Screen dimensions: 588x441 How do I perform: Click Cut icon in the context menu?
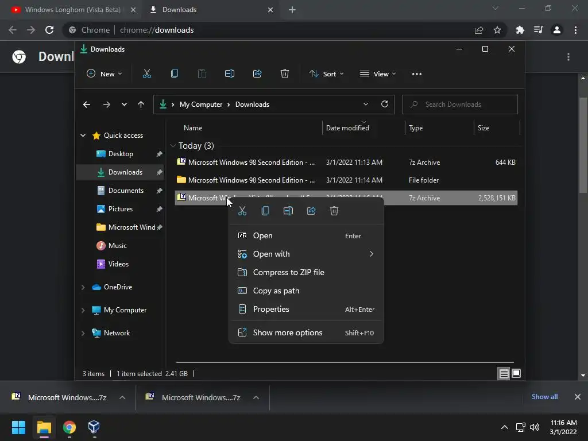pos(242,211)
